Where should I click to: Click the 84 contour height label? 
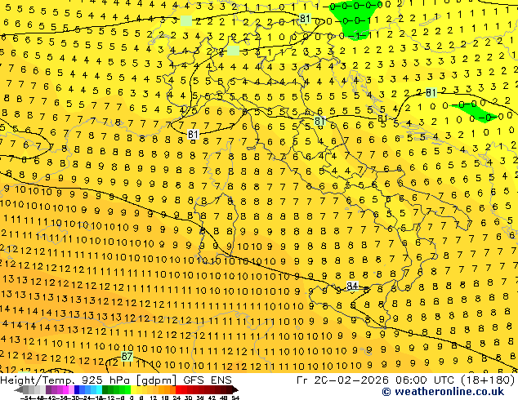click(x=352, y=286)
